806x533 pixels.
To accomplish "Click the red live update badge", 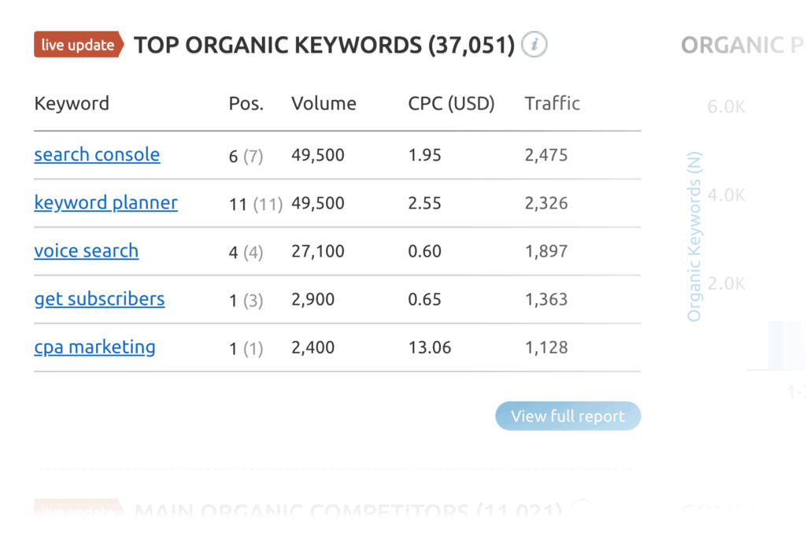I will point(79,45).
